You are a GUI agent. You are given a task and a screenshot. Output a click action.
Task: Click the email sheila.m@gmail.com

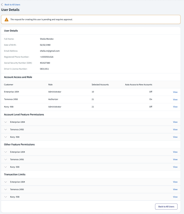tap(50, 51)
